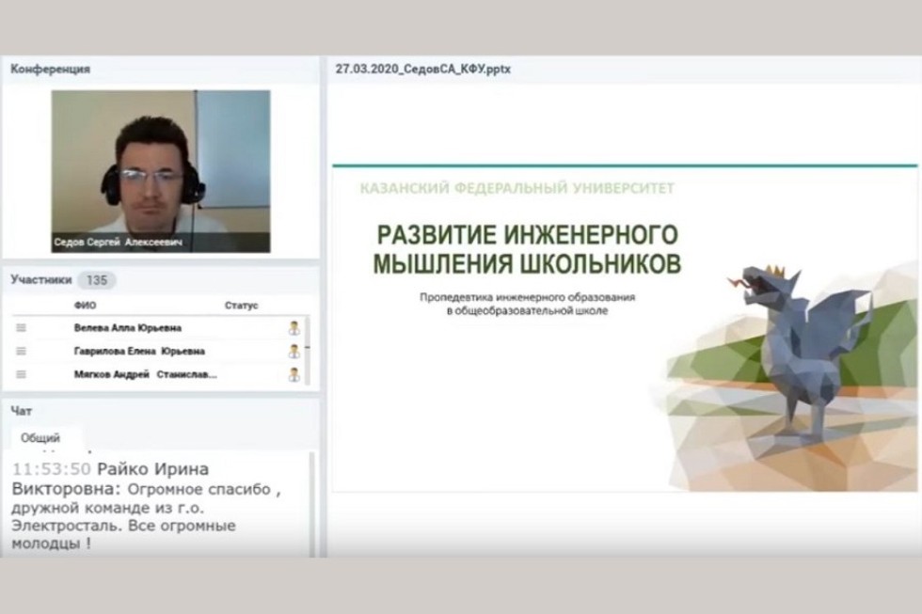Click status icon of Мягков Андрей
This screenshot has height=614, width=922.
click(x=294, y=374)
